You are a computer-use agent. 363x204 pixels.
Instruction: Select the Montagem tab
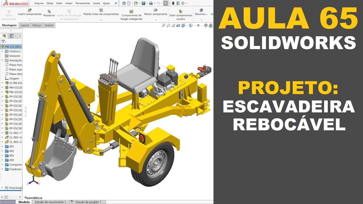[9, 25]
